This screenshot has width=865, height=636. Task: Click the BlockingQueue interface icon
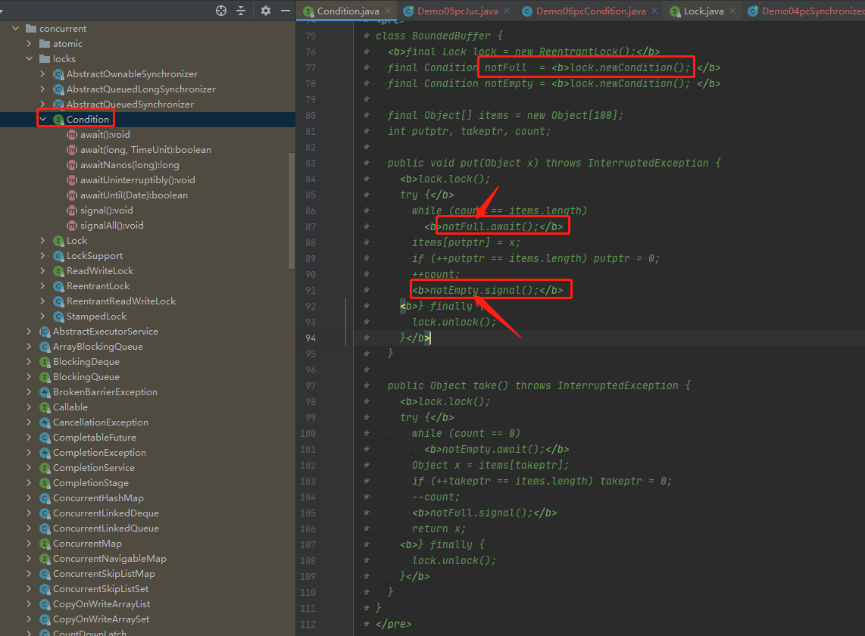pos(45,377)
